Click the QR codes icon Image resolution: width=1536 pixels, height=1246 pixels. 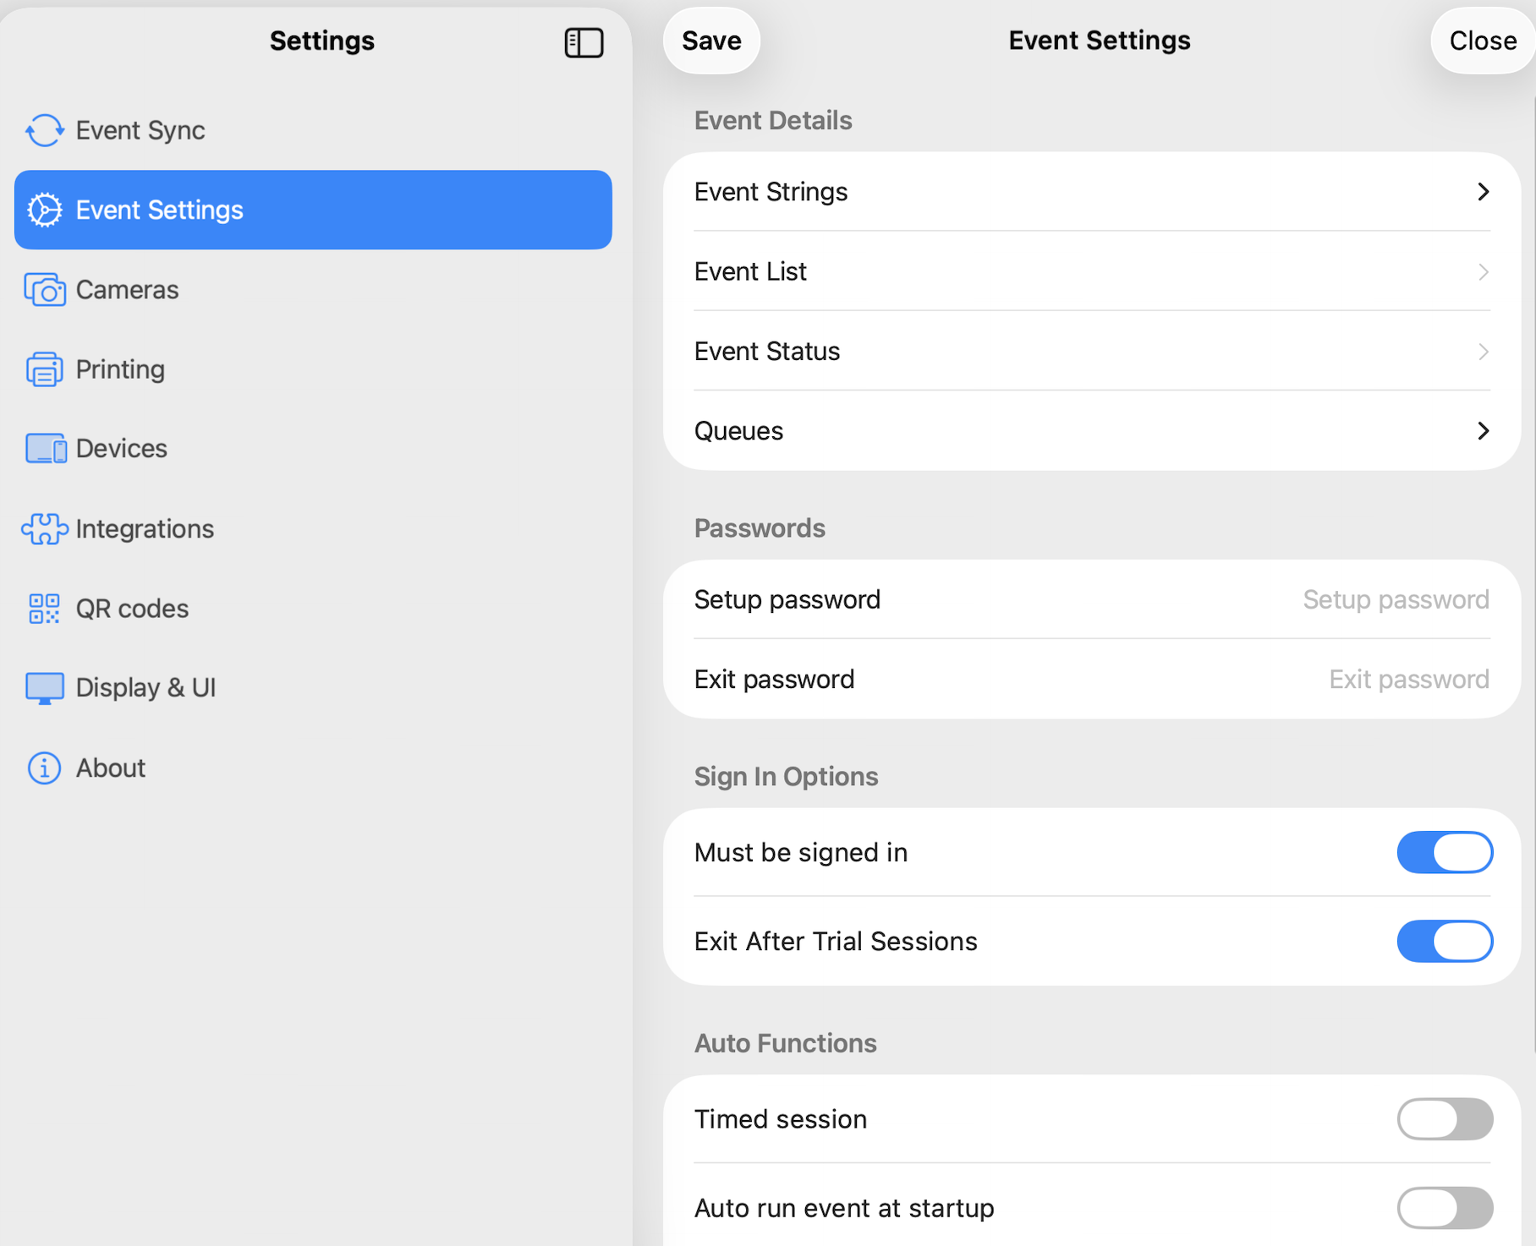[x=45, y=609]
